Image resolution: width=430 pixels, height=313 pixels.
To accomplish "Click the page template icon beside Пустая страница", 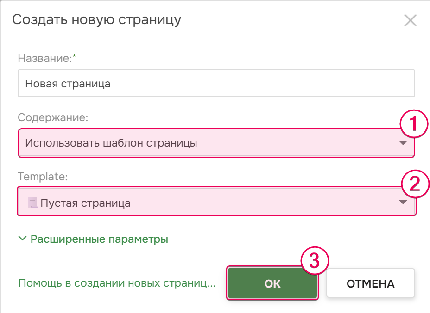I will coord(32,202).
